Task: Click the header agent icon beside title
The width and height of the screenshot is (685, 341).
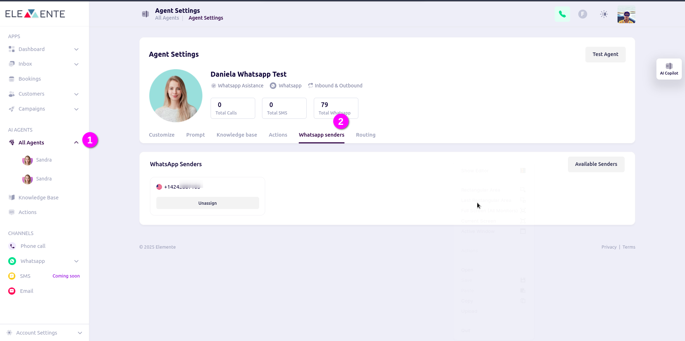Action: (x=145, y=14)
